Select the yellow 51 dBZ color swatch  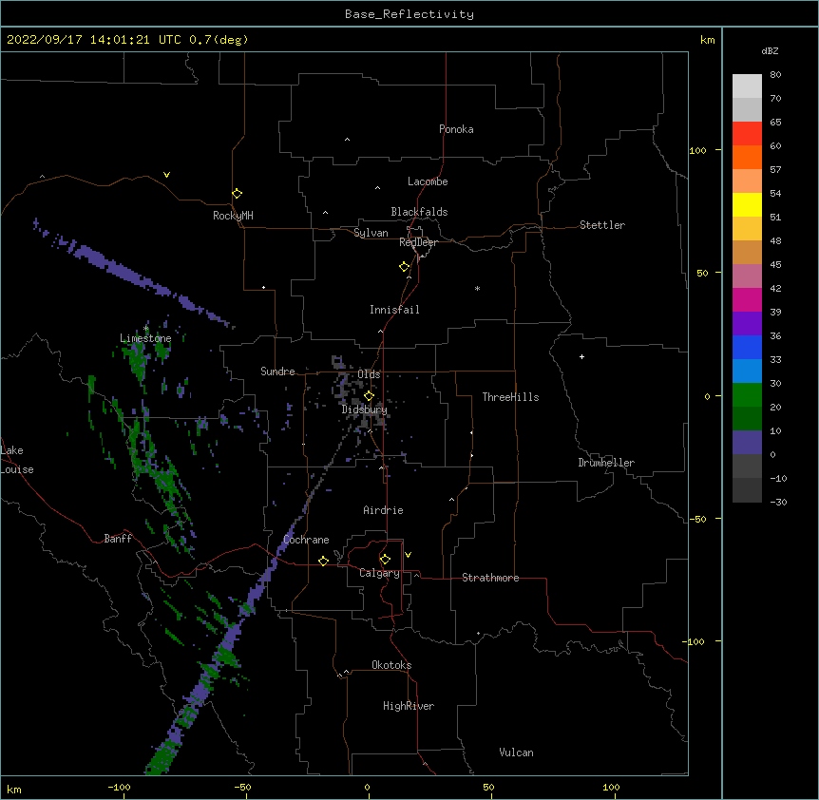pyautogui.click(x=747, y=204)
